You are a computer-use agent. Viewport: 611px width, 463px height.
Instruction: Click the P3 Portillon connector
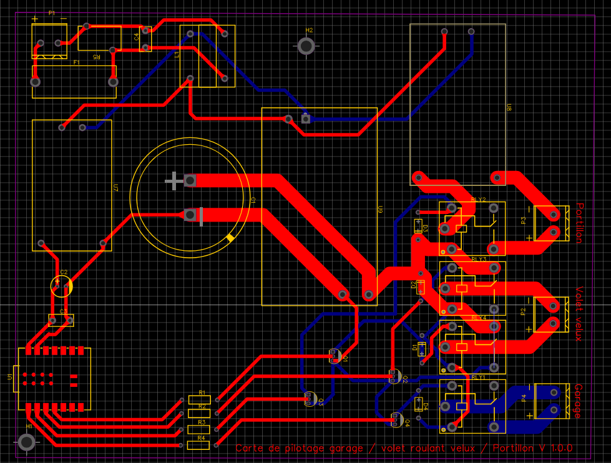pos(552,225)
